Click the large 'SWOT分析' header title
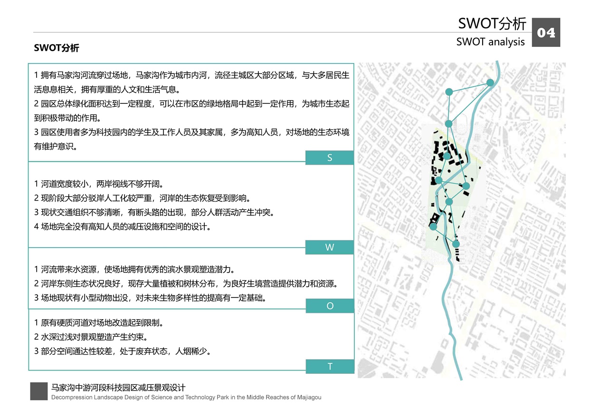The image size is (589, 416). pyautogui.click(x=492, y=23)
